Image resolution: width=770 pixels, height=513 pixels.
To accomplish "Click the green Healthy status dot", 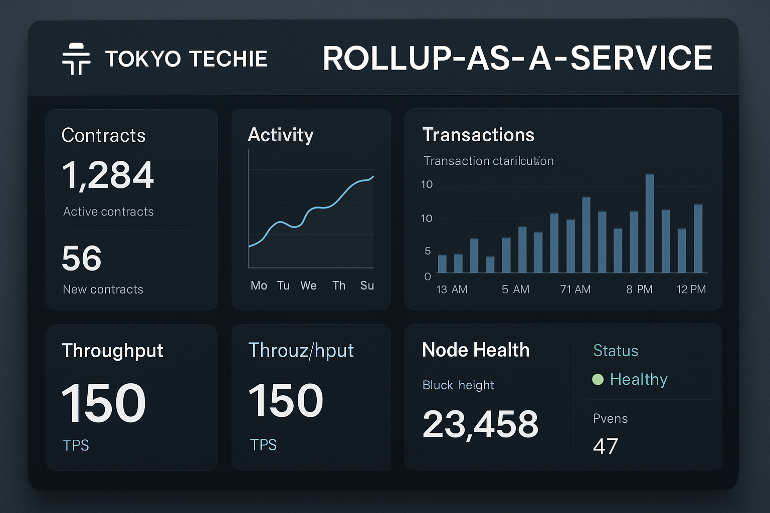I will (598, 380).
